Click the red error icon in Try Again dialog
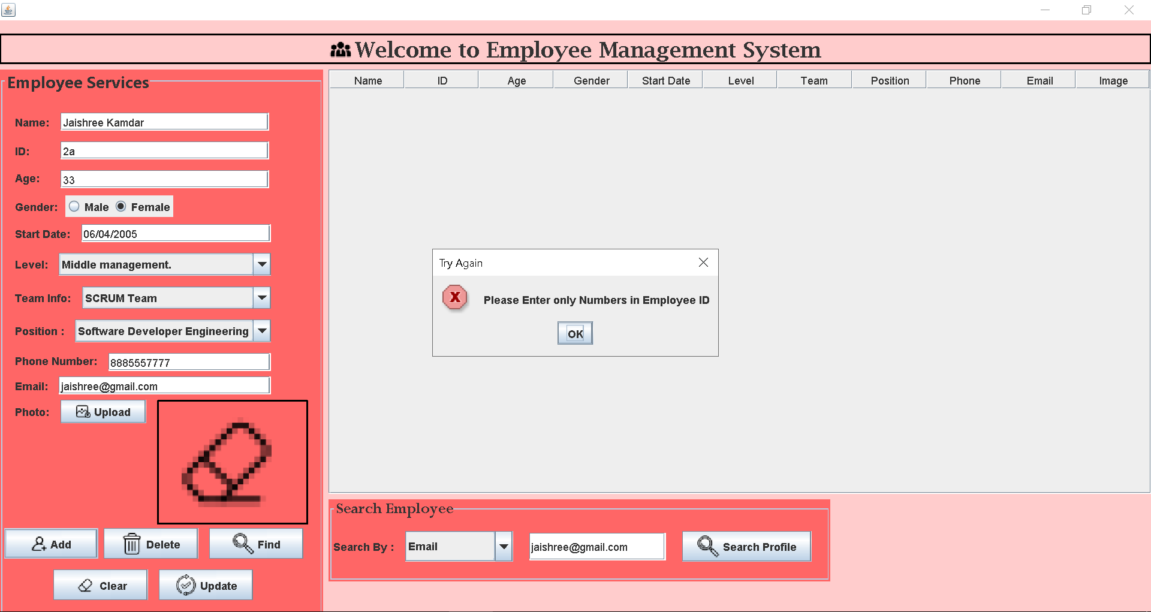This screenshot has width=1151, height=612. (454, 298)
